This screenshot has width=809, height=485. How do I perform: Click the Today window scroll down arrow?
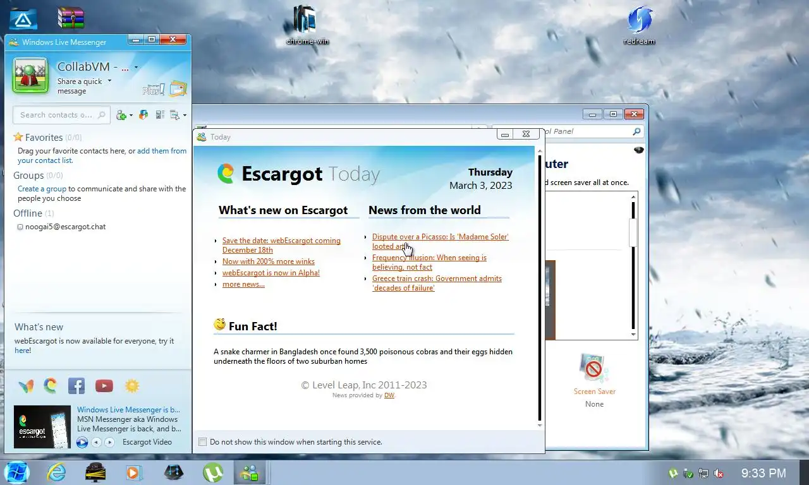(540, 425)
